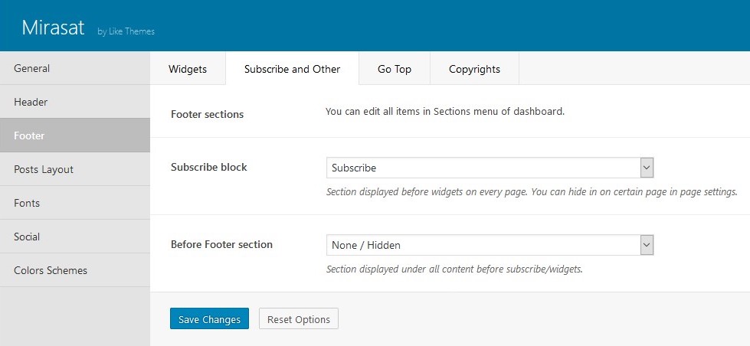This screenshot has height=346, width=750.
Task: Select the Footer sidebar item
Action: pos(74,135)
